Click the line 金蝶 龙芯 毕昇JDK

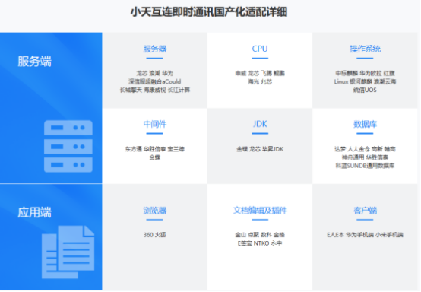coord(260,149)
